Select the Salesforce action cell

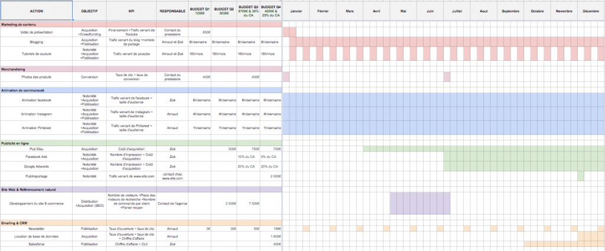[x=36, y=243]
